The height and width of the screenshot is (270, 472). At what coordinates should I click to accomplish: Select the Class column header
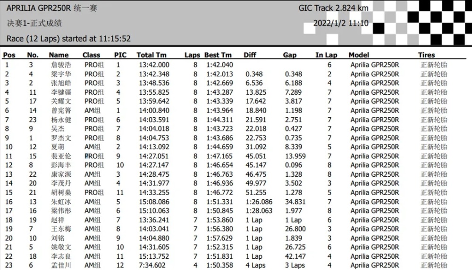click(91, 55)
